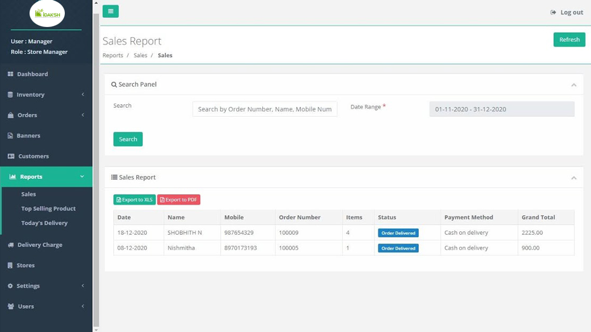This screenshot has height=332, width=591.
Task: Select Today's Delivery report
Action: pyautogui.click(x=45, y=223)
